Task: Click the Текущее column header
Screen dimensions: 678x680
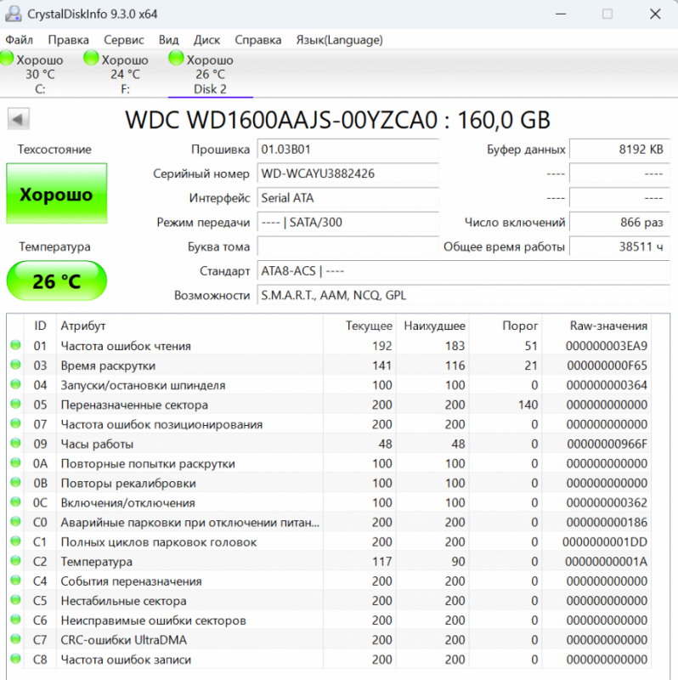Action: click(x=359, y=326)
